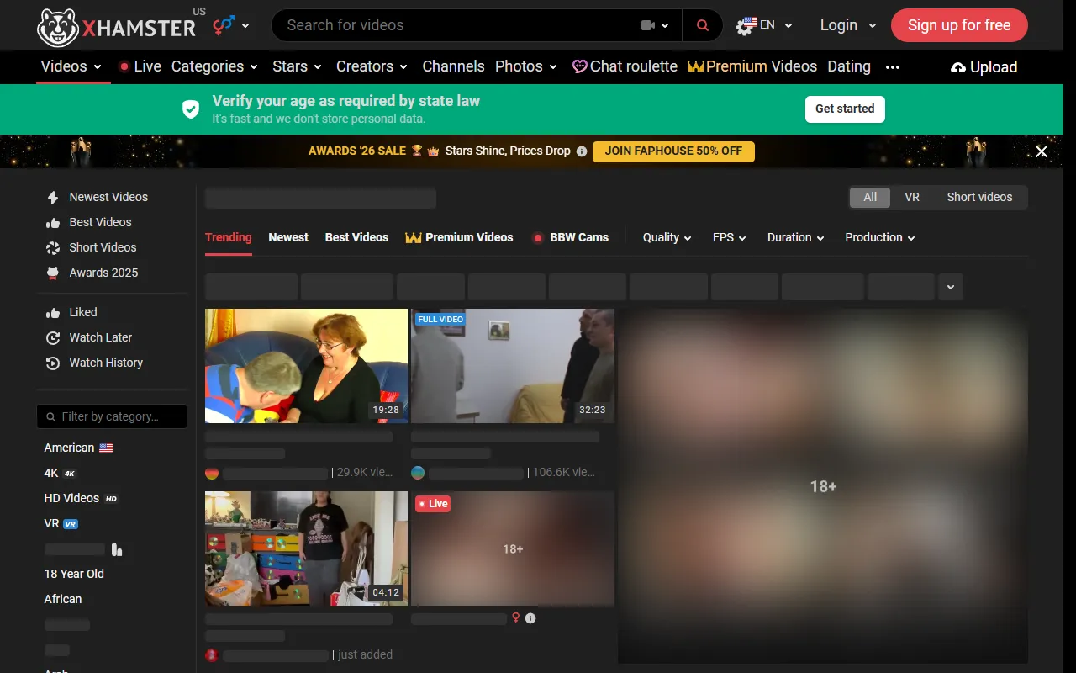The height and width of the screenshot is (673, 1076).
Task: Expand the FPS dropdown
Action: click(x=730, y=237)
